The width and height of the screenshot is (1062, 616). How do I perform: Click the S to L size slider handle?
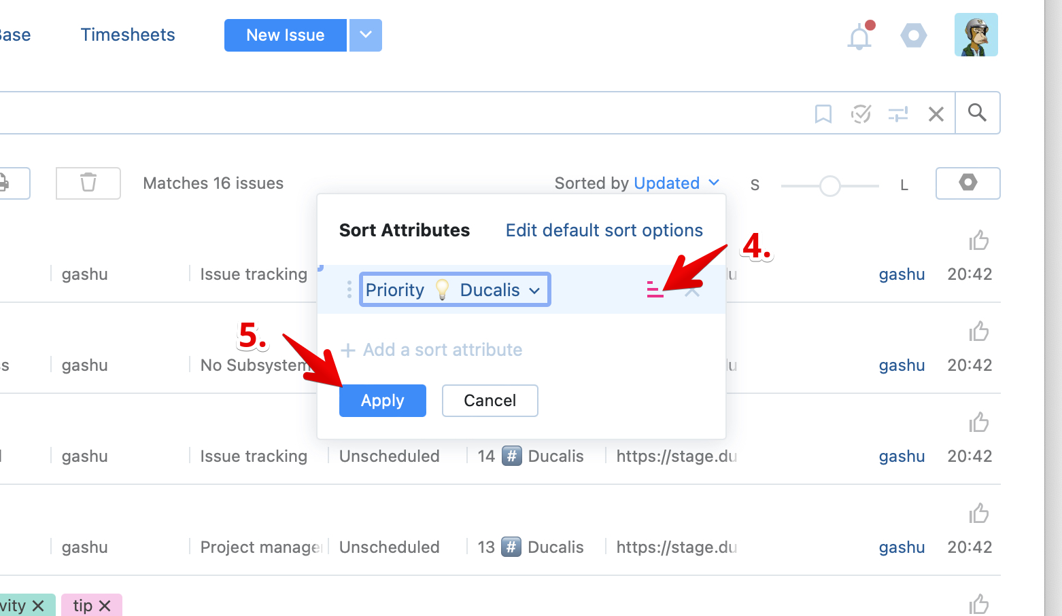(829, 185)
